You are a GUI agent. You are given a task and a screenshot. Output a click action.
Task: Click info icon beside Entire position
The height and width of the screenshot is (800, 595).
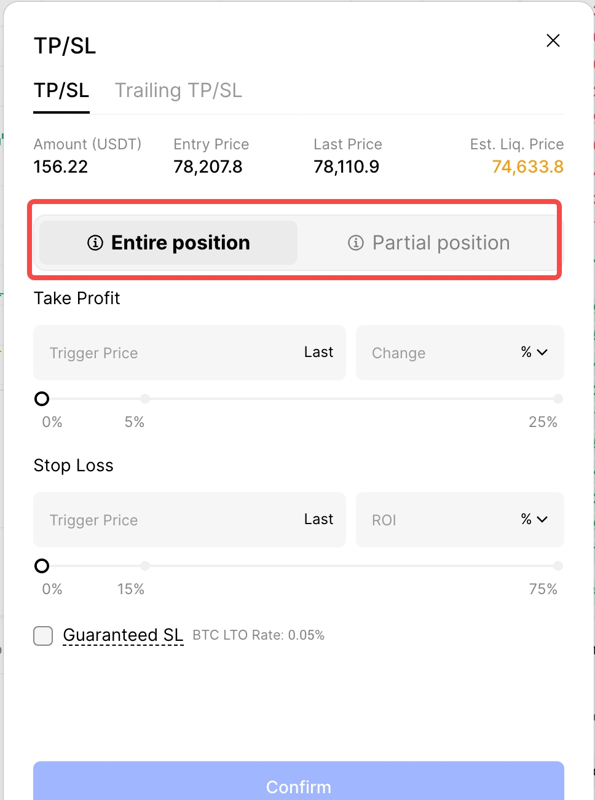tap(95, 243)
